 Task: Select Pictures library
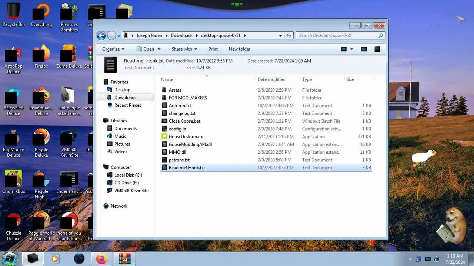click(x=122, y=144)
